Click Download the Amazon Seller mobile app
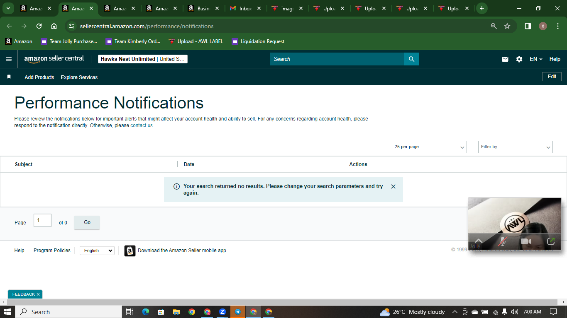 coord(182,251)
